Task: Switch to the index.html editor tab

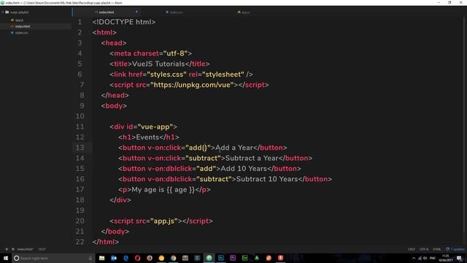Action: 107,12
